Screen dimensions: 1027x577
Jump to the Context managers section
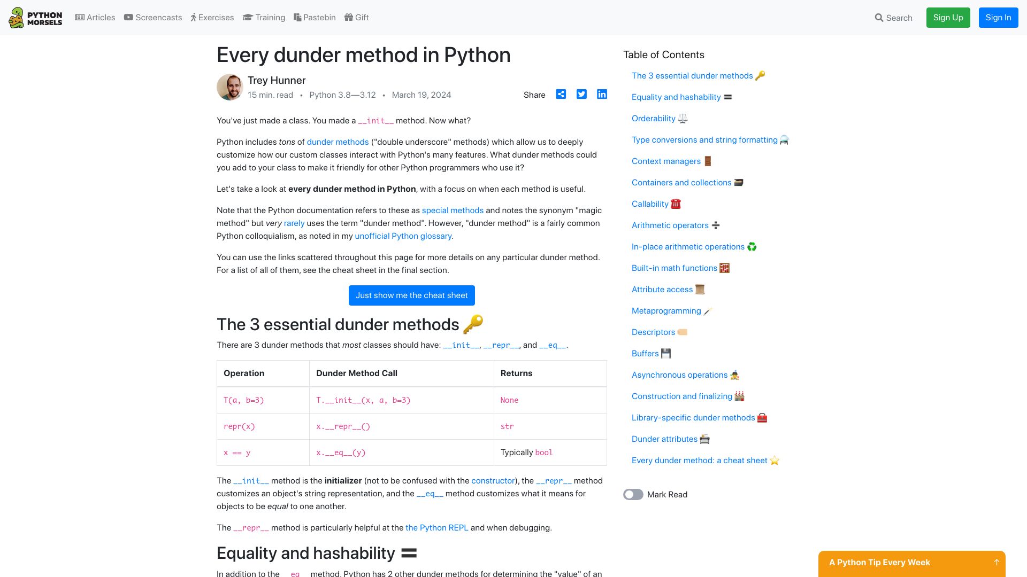click(672, 161)
